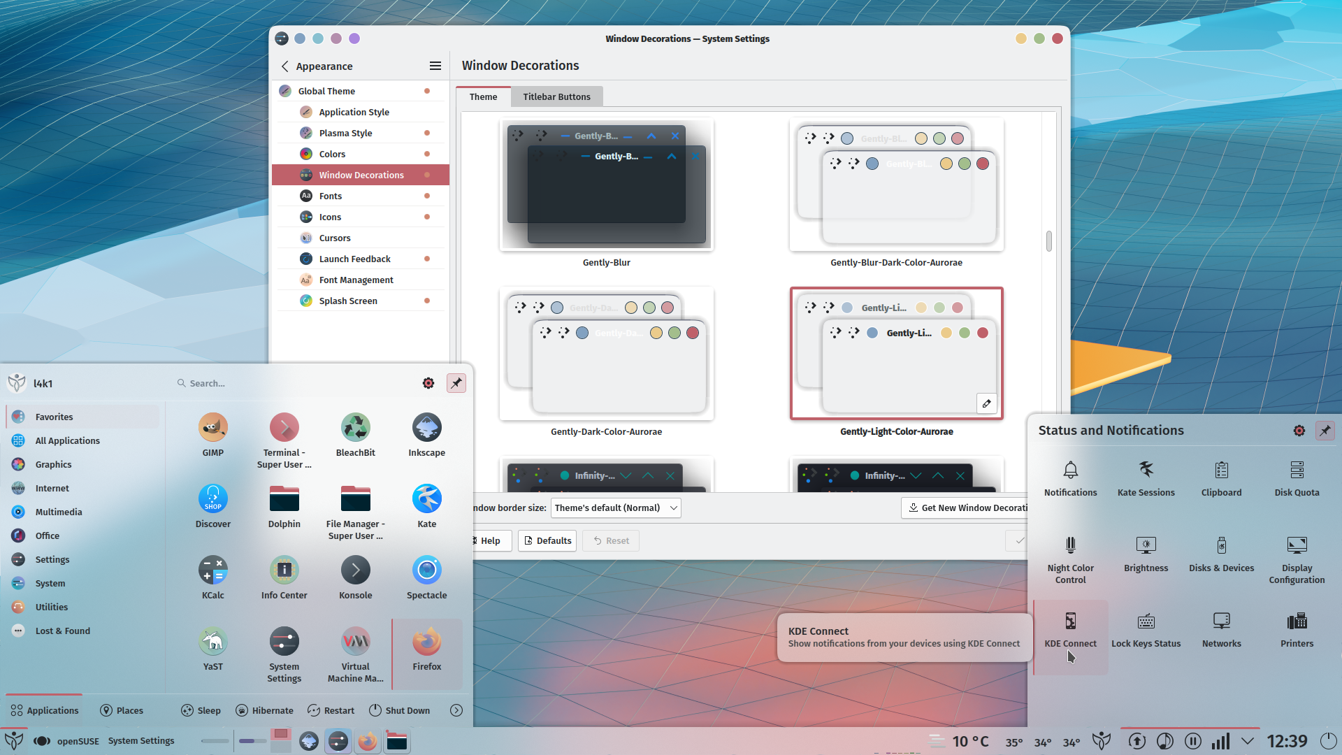Screen dimensions: 1342x755
Task: Open system tray settings gear icon
Action: pos(1299,431)
